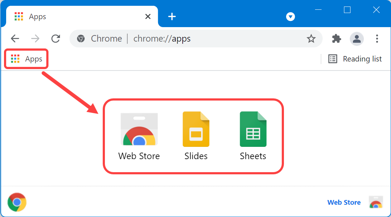Launch Google Slides
The height and width of the screenshot is (217, 391).
click(x=196, y=129)
